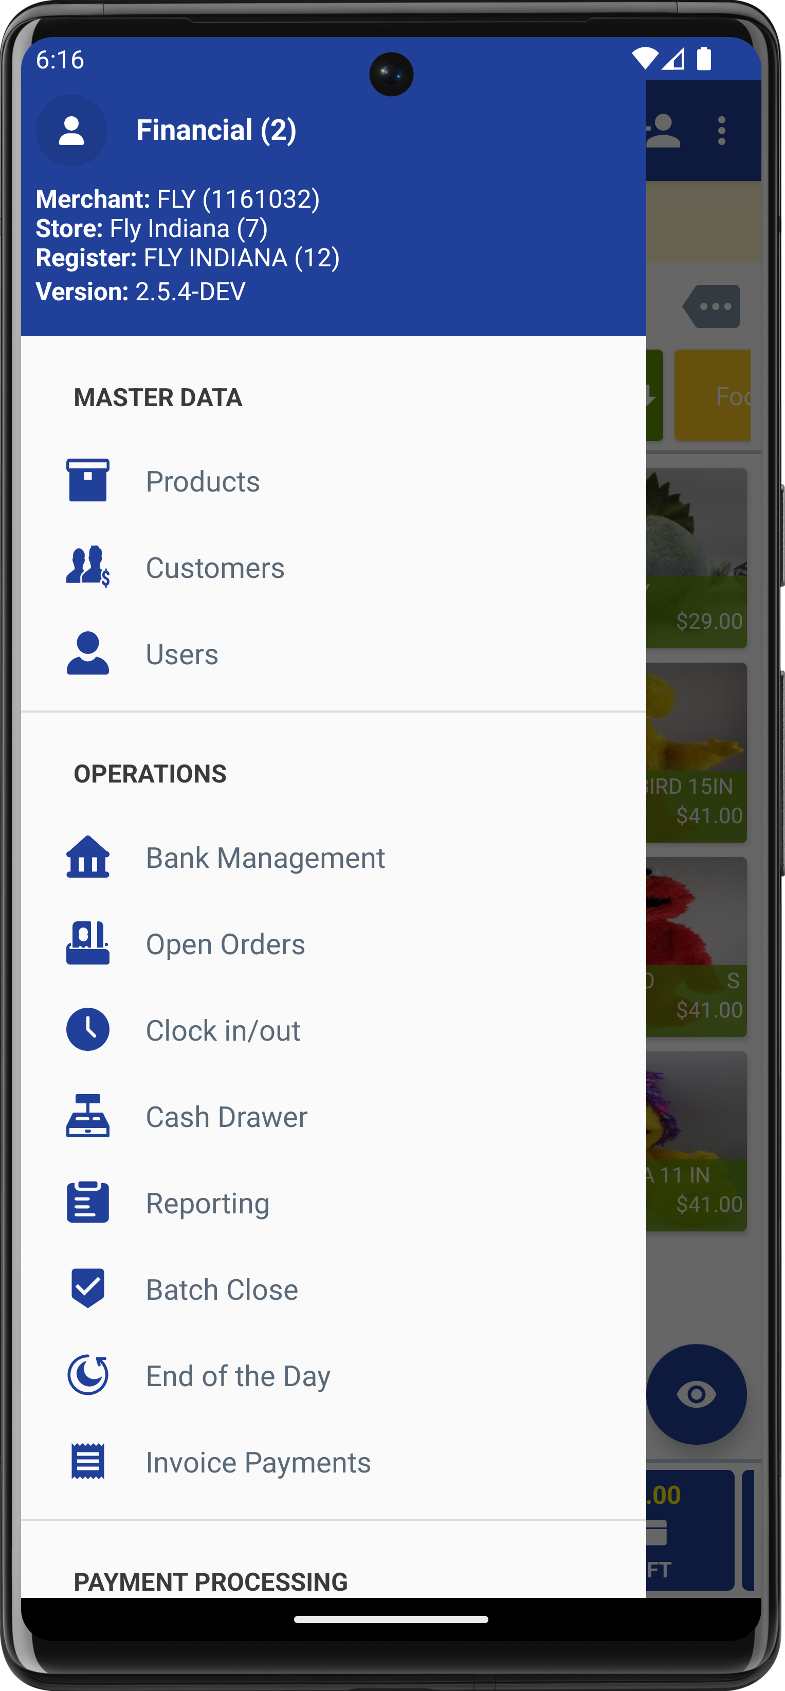Choose the red plush $41.00 product thumbnail

pyautogui.click(x=697, y=947)
